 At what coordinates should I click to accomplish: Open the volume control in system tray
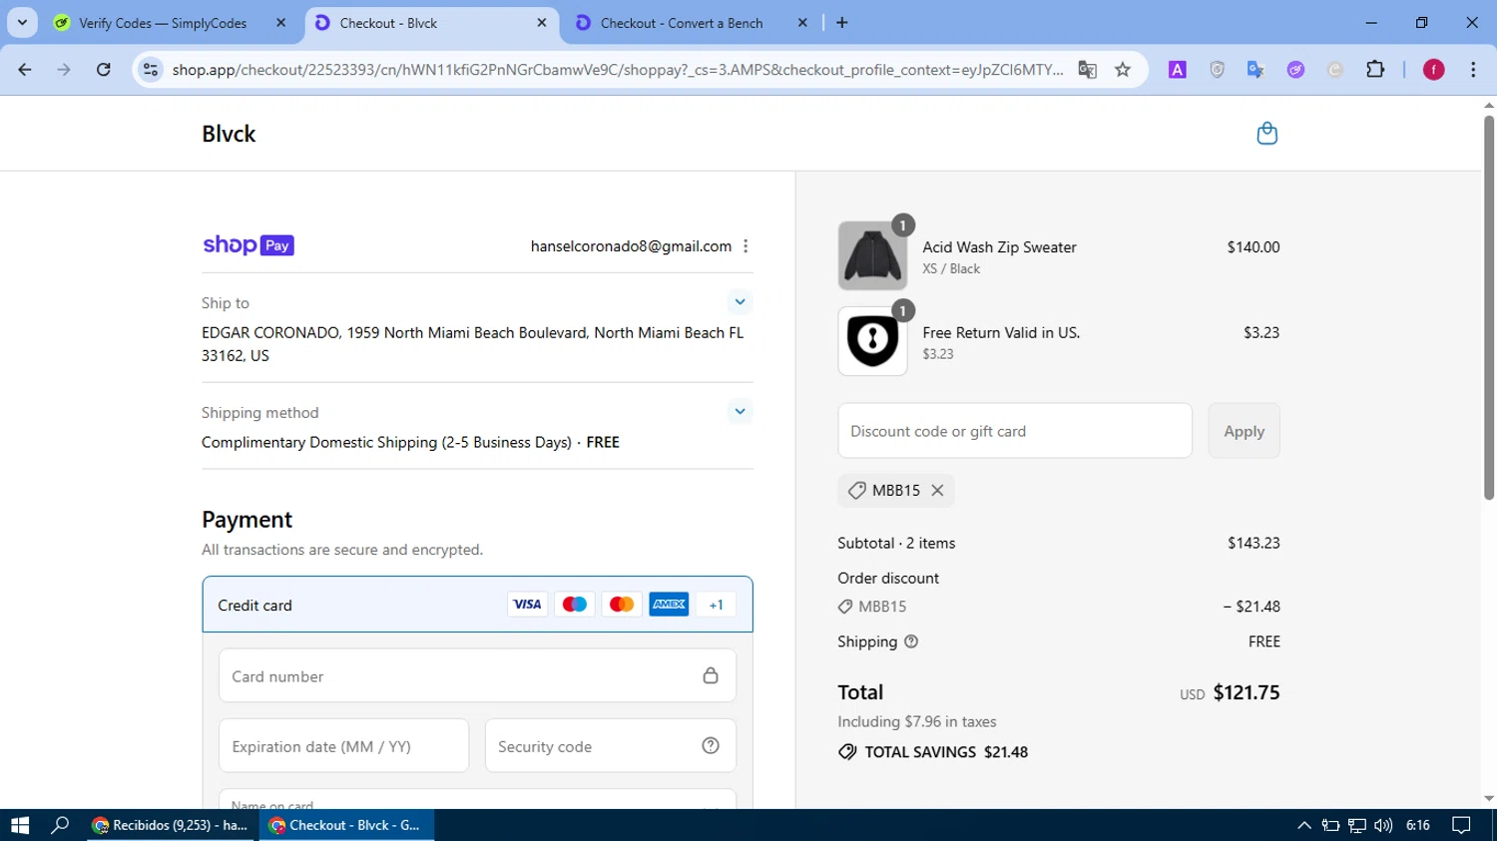[1383, 825]
